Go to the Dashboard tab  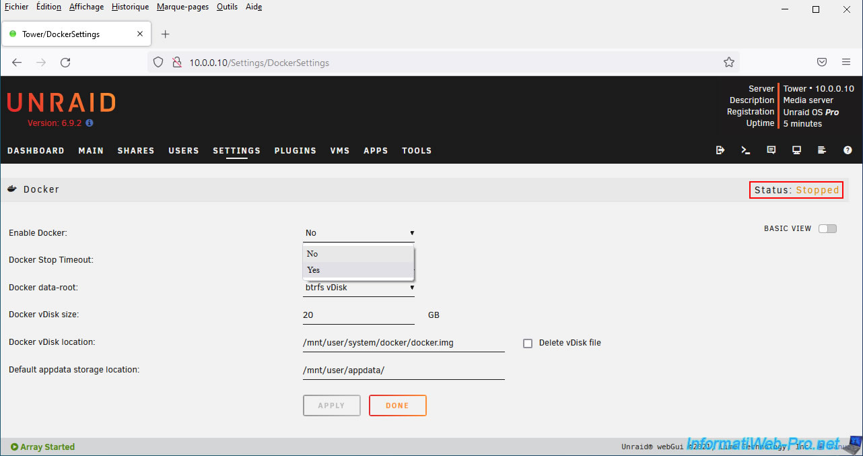pyautogui.click(x=36, y=151)
